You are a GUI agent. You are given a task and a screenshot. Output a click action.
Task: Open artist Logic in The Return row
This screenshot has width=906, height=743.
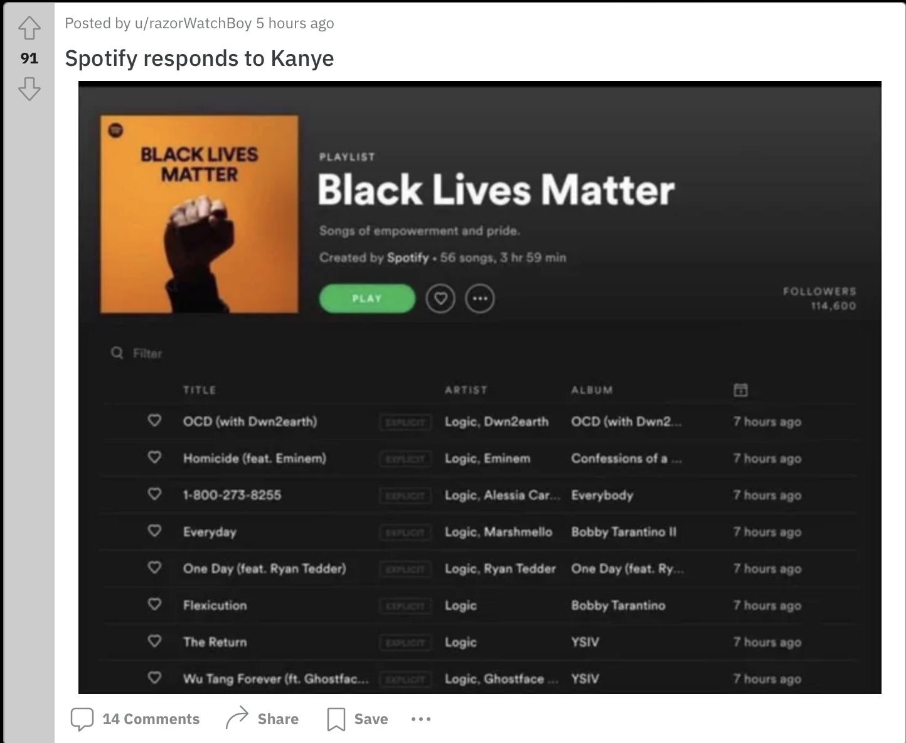click(461, 642)
